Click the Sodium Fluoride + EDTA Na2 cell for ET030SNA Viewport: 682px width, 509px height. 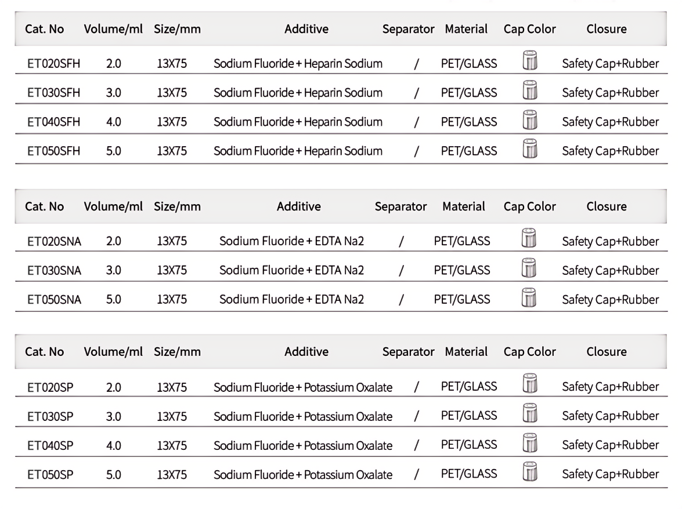pos(291,270)
